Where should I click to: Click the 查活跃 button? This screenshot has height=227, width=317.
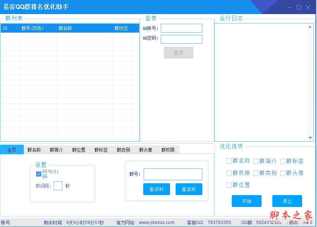point(189,189)
